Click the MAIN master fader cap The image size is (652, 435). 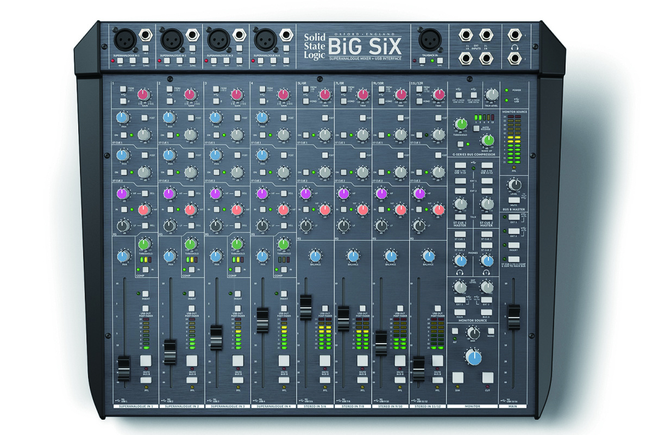(x=513, y=318)
